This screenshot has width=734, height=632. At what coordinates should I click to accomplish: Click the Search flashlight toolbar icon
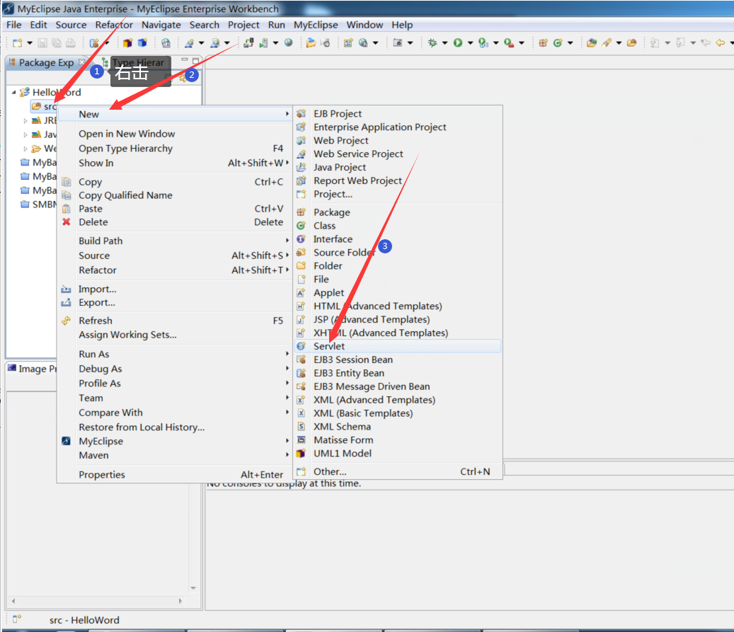(607, 43)
